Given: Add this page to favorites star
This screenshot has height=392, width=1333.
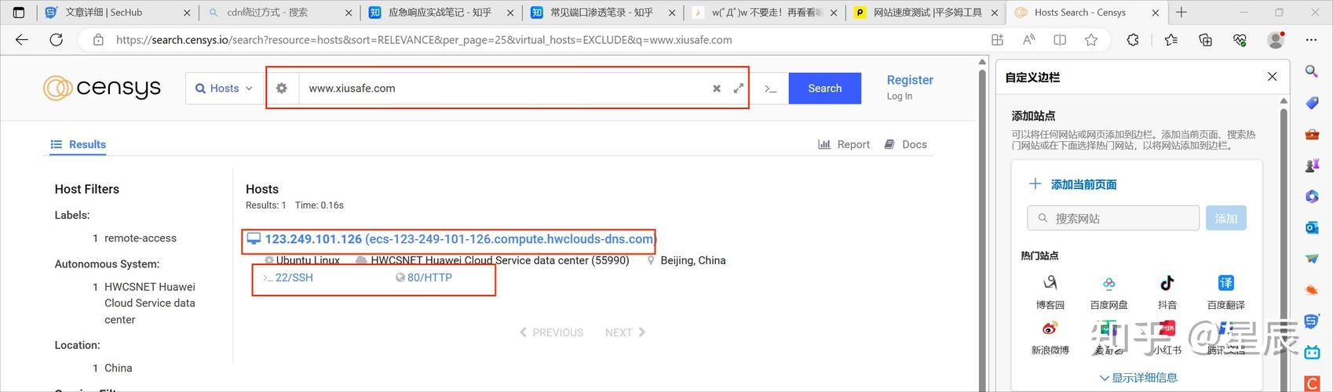Looking at the screenshot, I should click(x=1091, y=40).
